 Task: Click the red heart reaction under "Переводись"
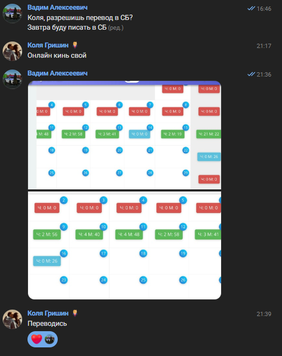[x=37, y=339]
